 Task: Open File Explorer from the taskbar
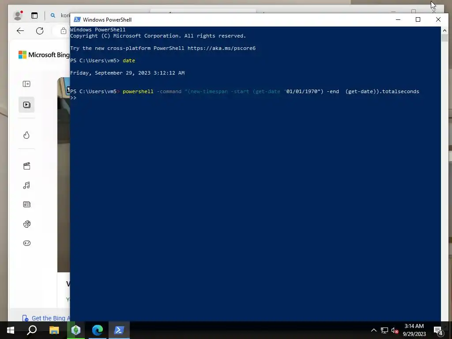click(54, 330)
